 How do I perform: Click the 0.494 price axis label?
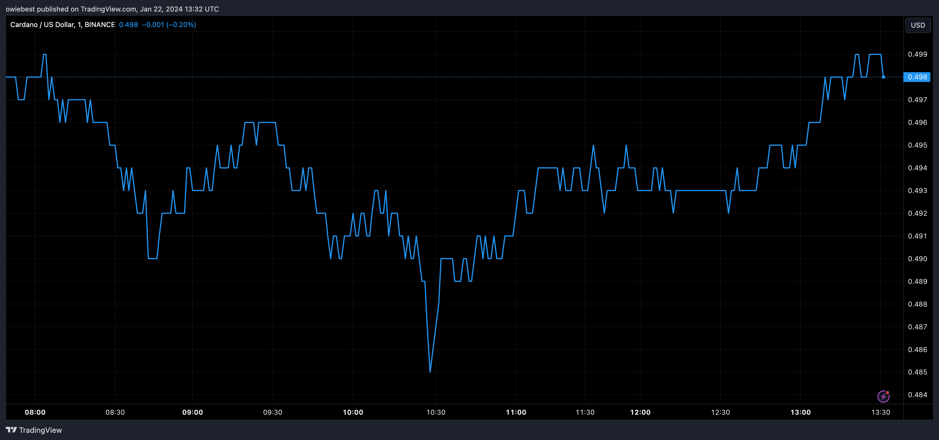[x=917, y=168]
